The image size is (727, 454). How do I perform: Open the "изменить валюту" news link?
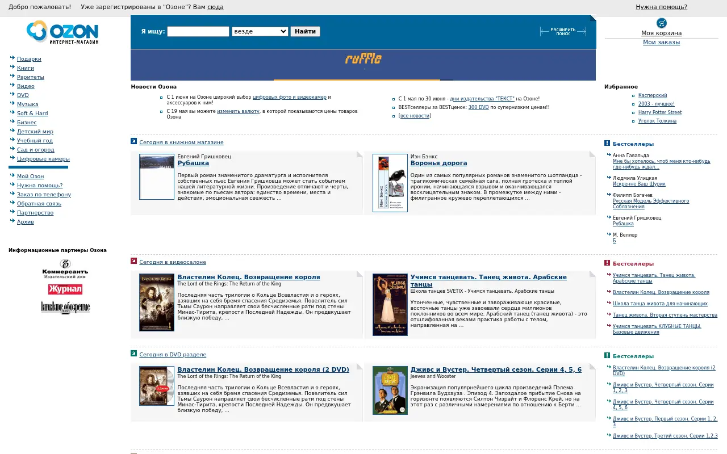click(238, 111)
